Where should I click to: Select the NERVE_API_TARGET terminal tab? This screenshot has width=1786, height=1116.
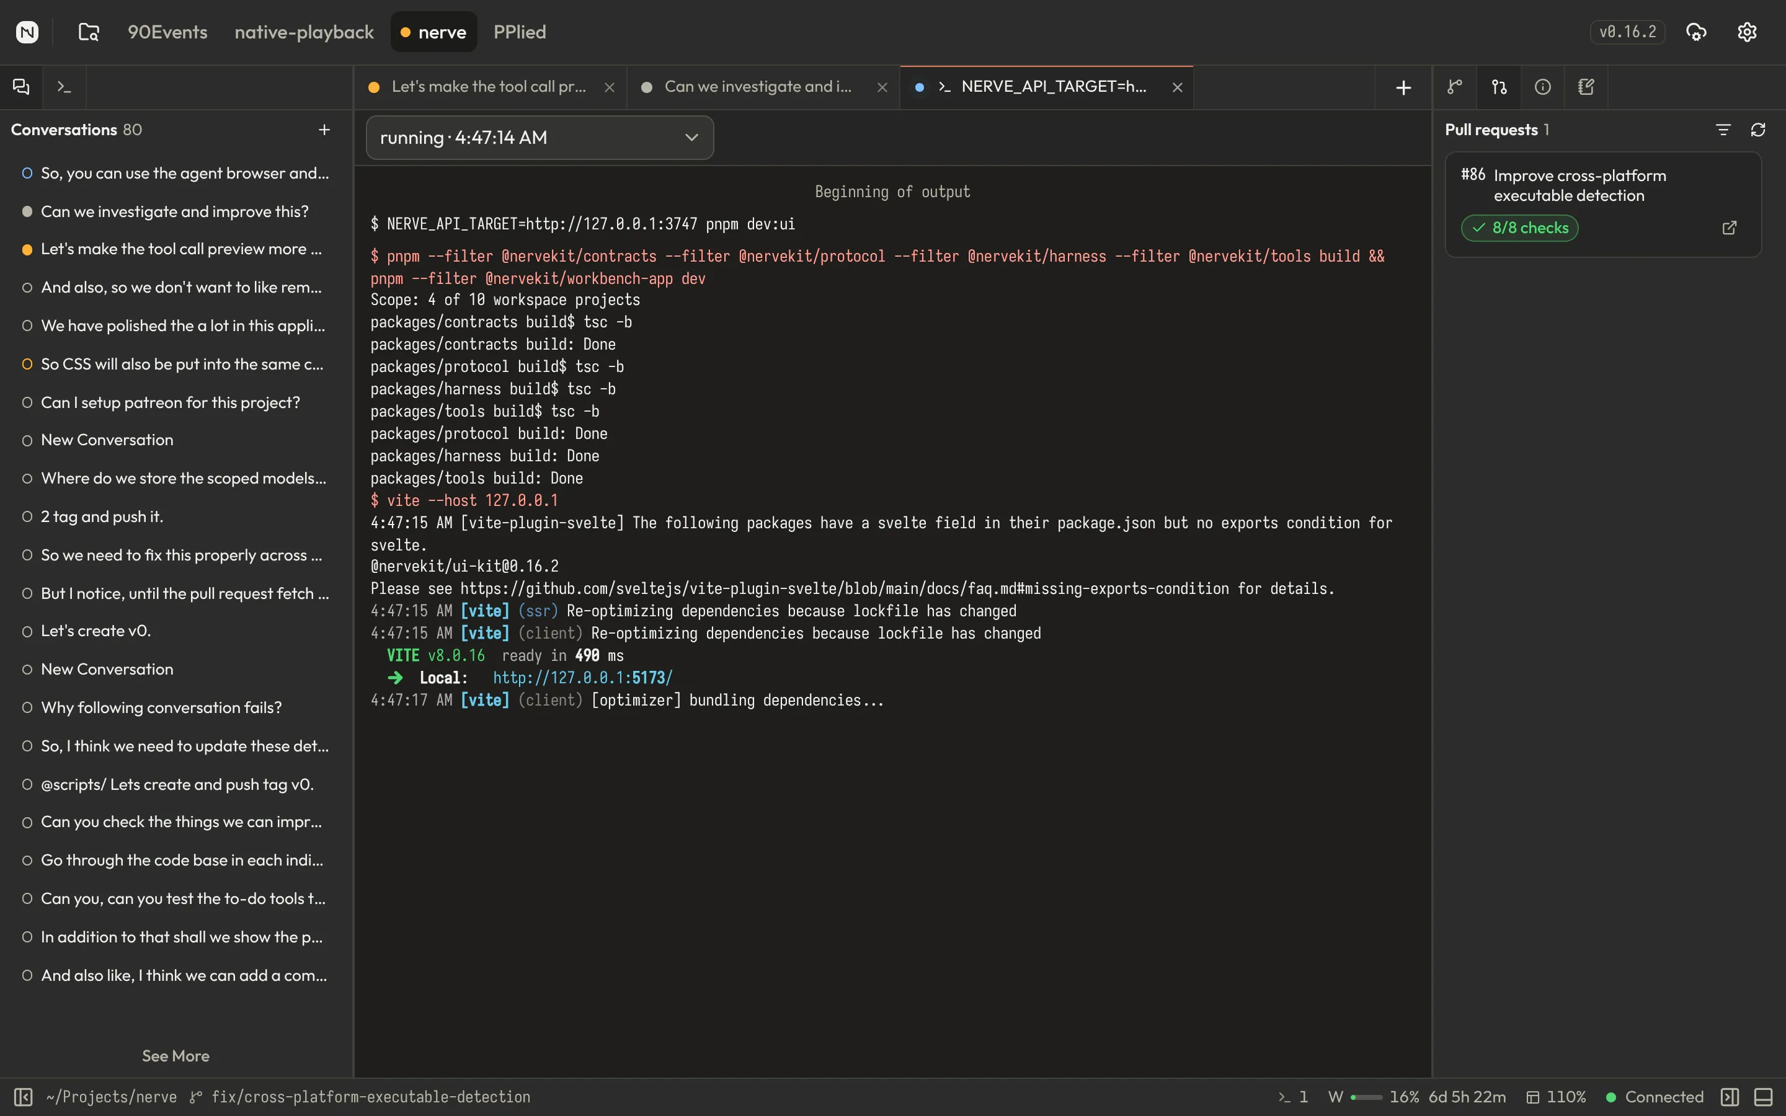1046,87
